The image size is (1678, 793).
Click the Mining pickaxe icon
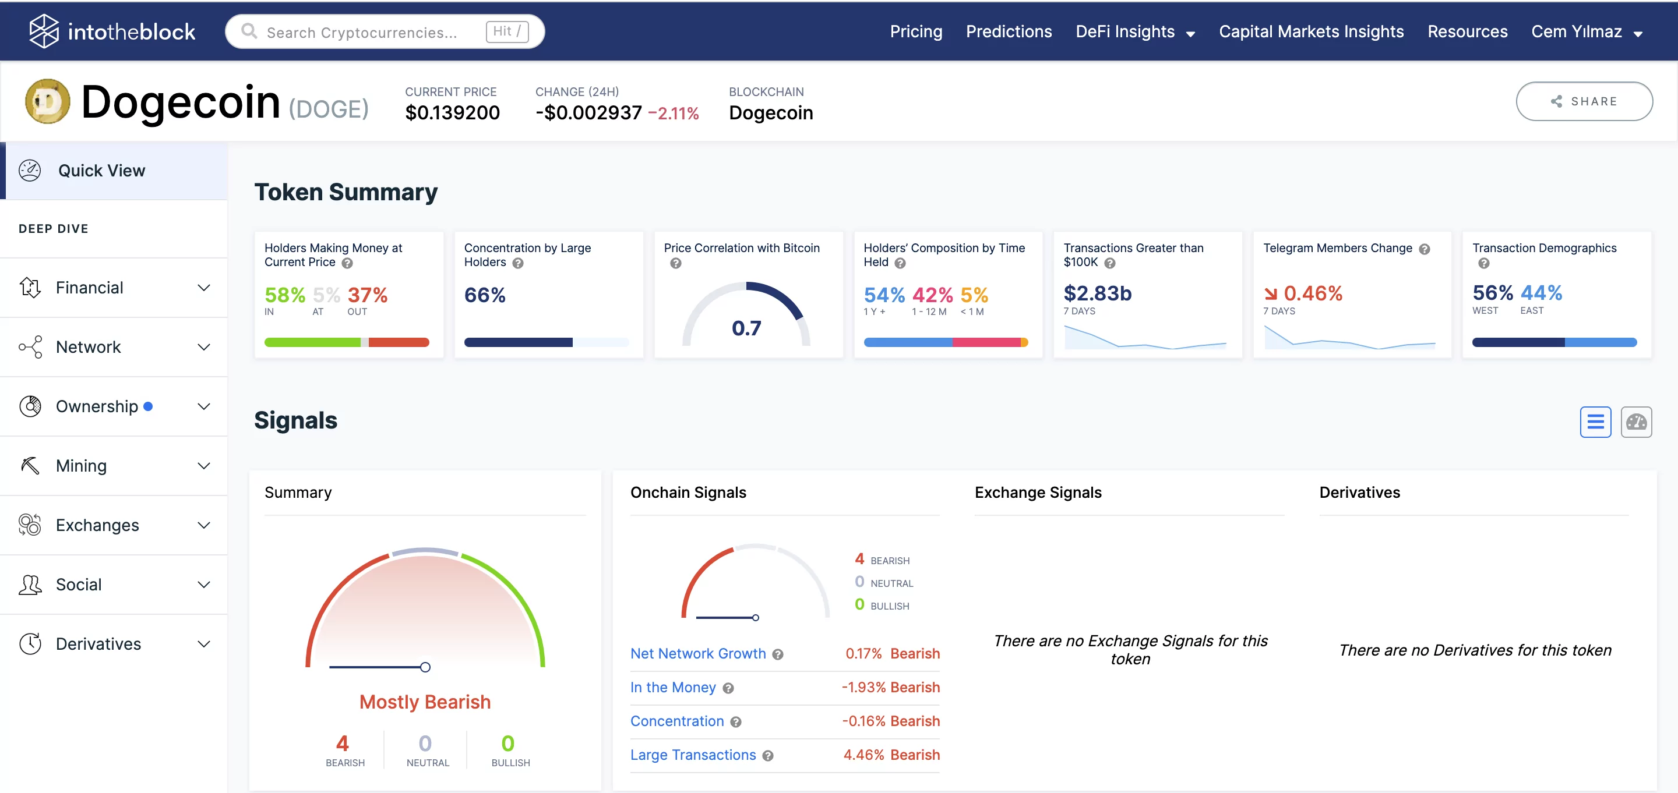(30, 465)
